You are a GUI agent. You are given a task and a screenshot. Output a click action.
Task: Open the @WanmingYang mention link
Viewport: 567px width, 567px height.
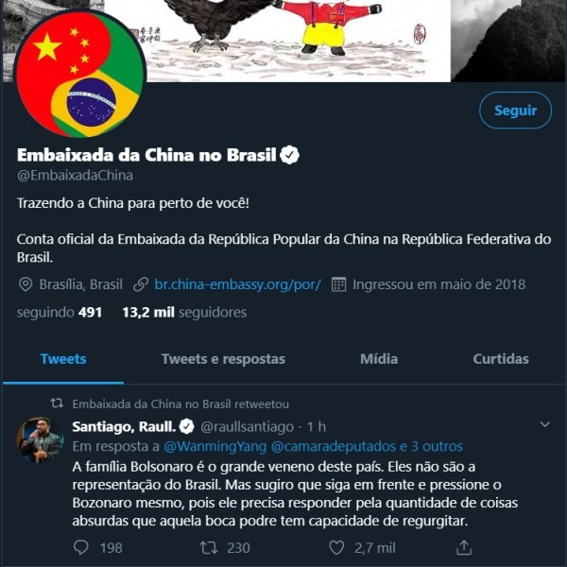pos(215,447)
